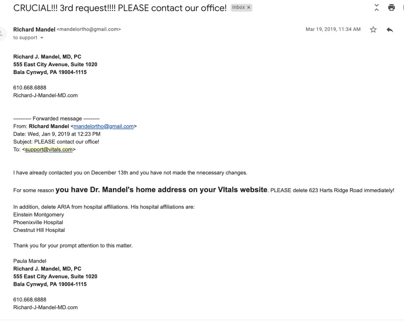Click phone number in the top signature

click(x=30, y=88)
